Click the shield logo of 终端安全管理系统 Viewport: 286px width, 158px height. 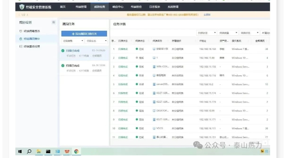coord(22,7)
